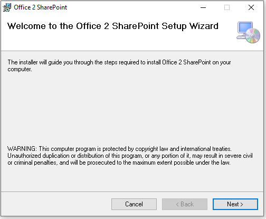Proceed with the Next > button
The width and height of the screenshot is (266, 219).
235,204
